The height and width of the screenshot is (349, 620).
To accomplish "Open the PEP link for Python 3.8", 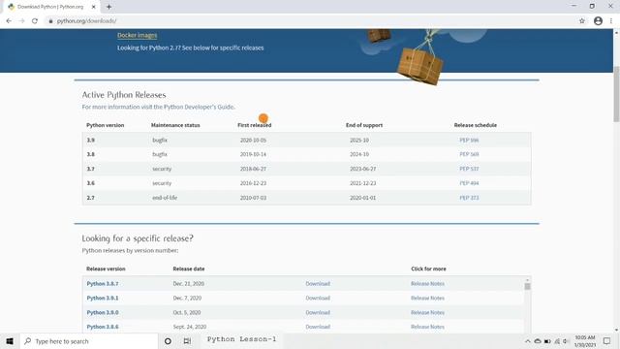I will (x=469, y=154).
